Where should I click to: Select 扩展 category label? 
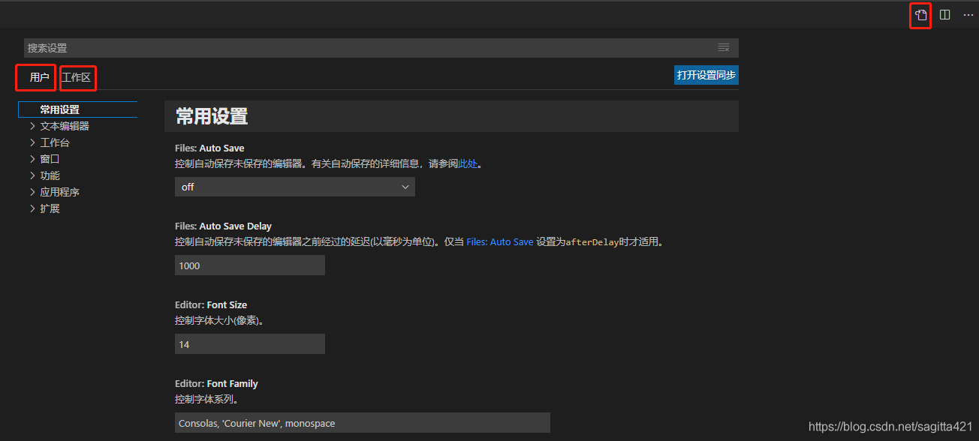(50, 208)
